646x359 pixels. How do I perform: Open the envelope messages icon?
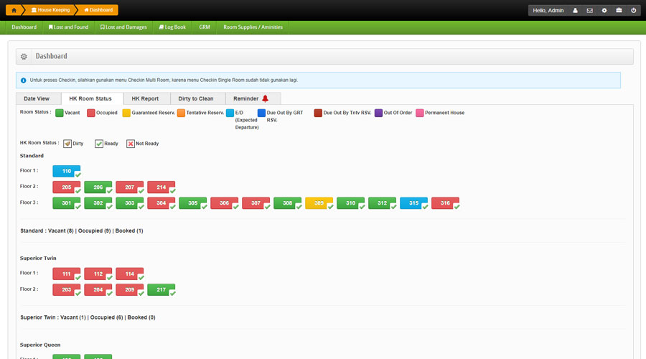click(589, 11)
